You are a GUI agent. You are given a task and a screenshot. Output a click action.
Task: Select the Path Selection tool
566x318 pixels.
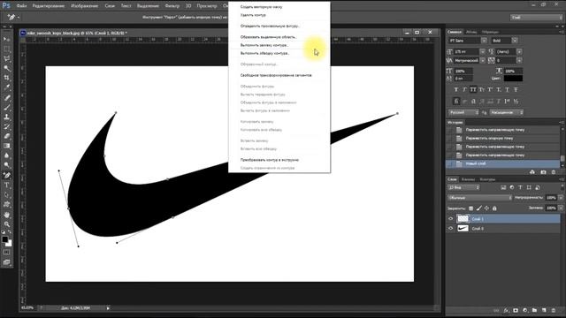[7, 195]
